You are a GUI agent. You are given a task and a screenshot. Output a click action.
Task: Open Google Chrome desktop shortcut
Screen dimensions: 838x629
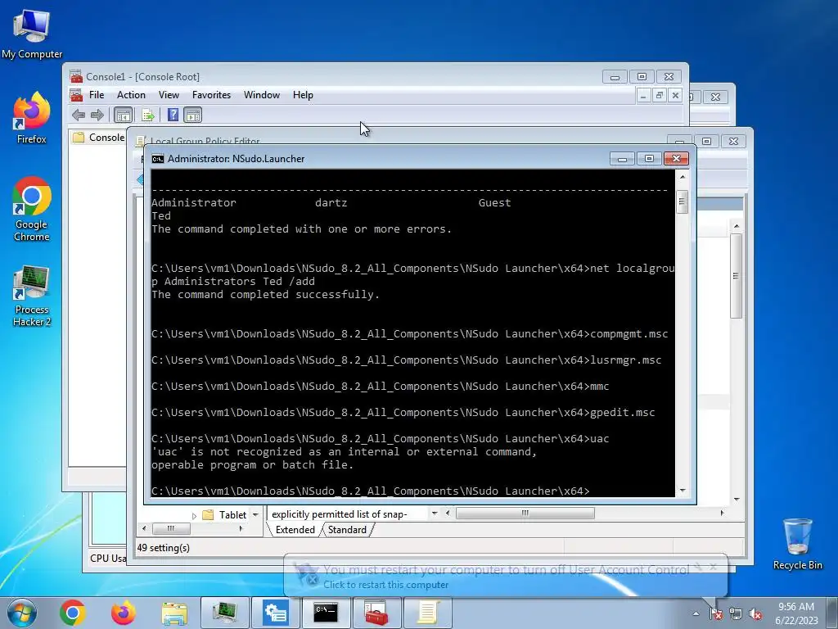coord(32,209)
